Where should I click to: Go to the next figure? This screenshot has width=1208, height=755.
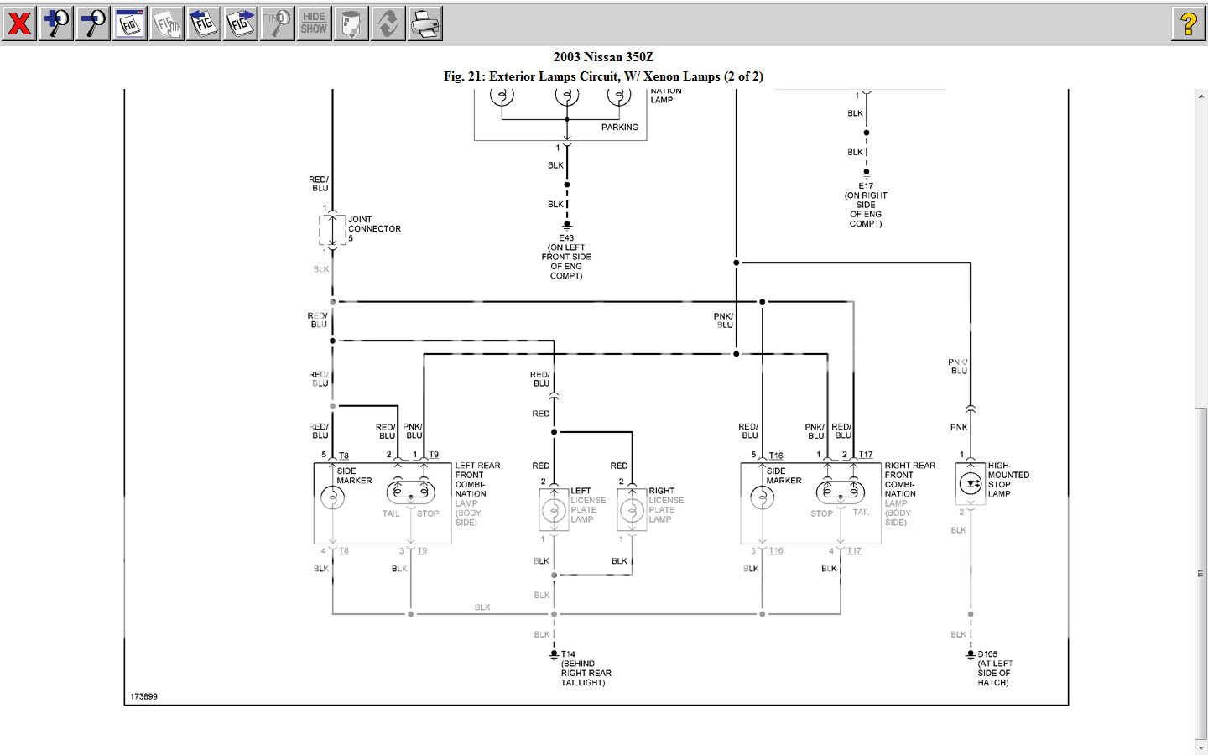[x=241, y=23]
